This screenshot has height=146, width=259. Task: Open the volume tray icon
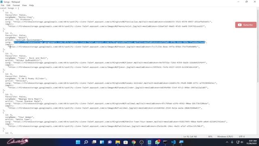tap(242, 142)
